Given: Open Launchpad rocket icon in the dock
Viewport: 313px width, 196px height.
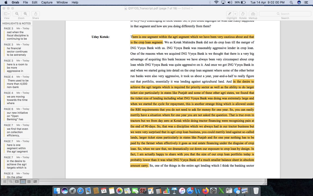Looking at the screenshot, I should pyautogui.click(x=73, y=191).
